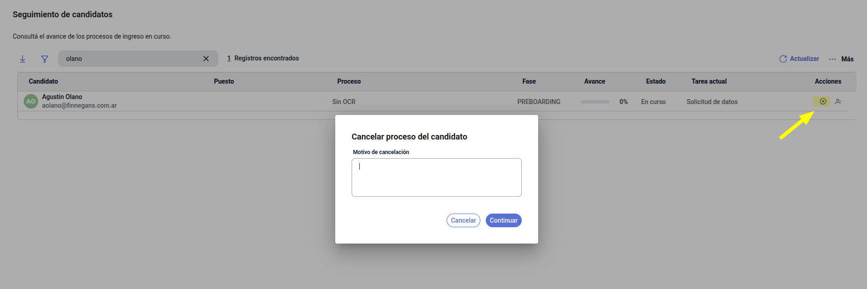
Task: Open the aolano@finnegans.com.ar email text
Action: tap(79, 105)
